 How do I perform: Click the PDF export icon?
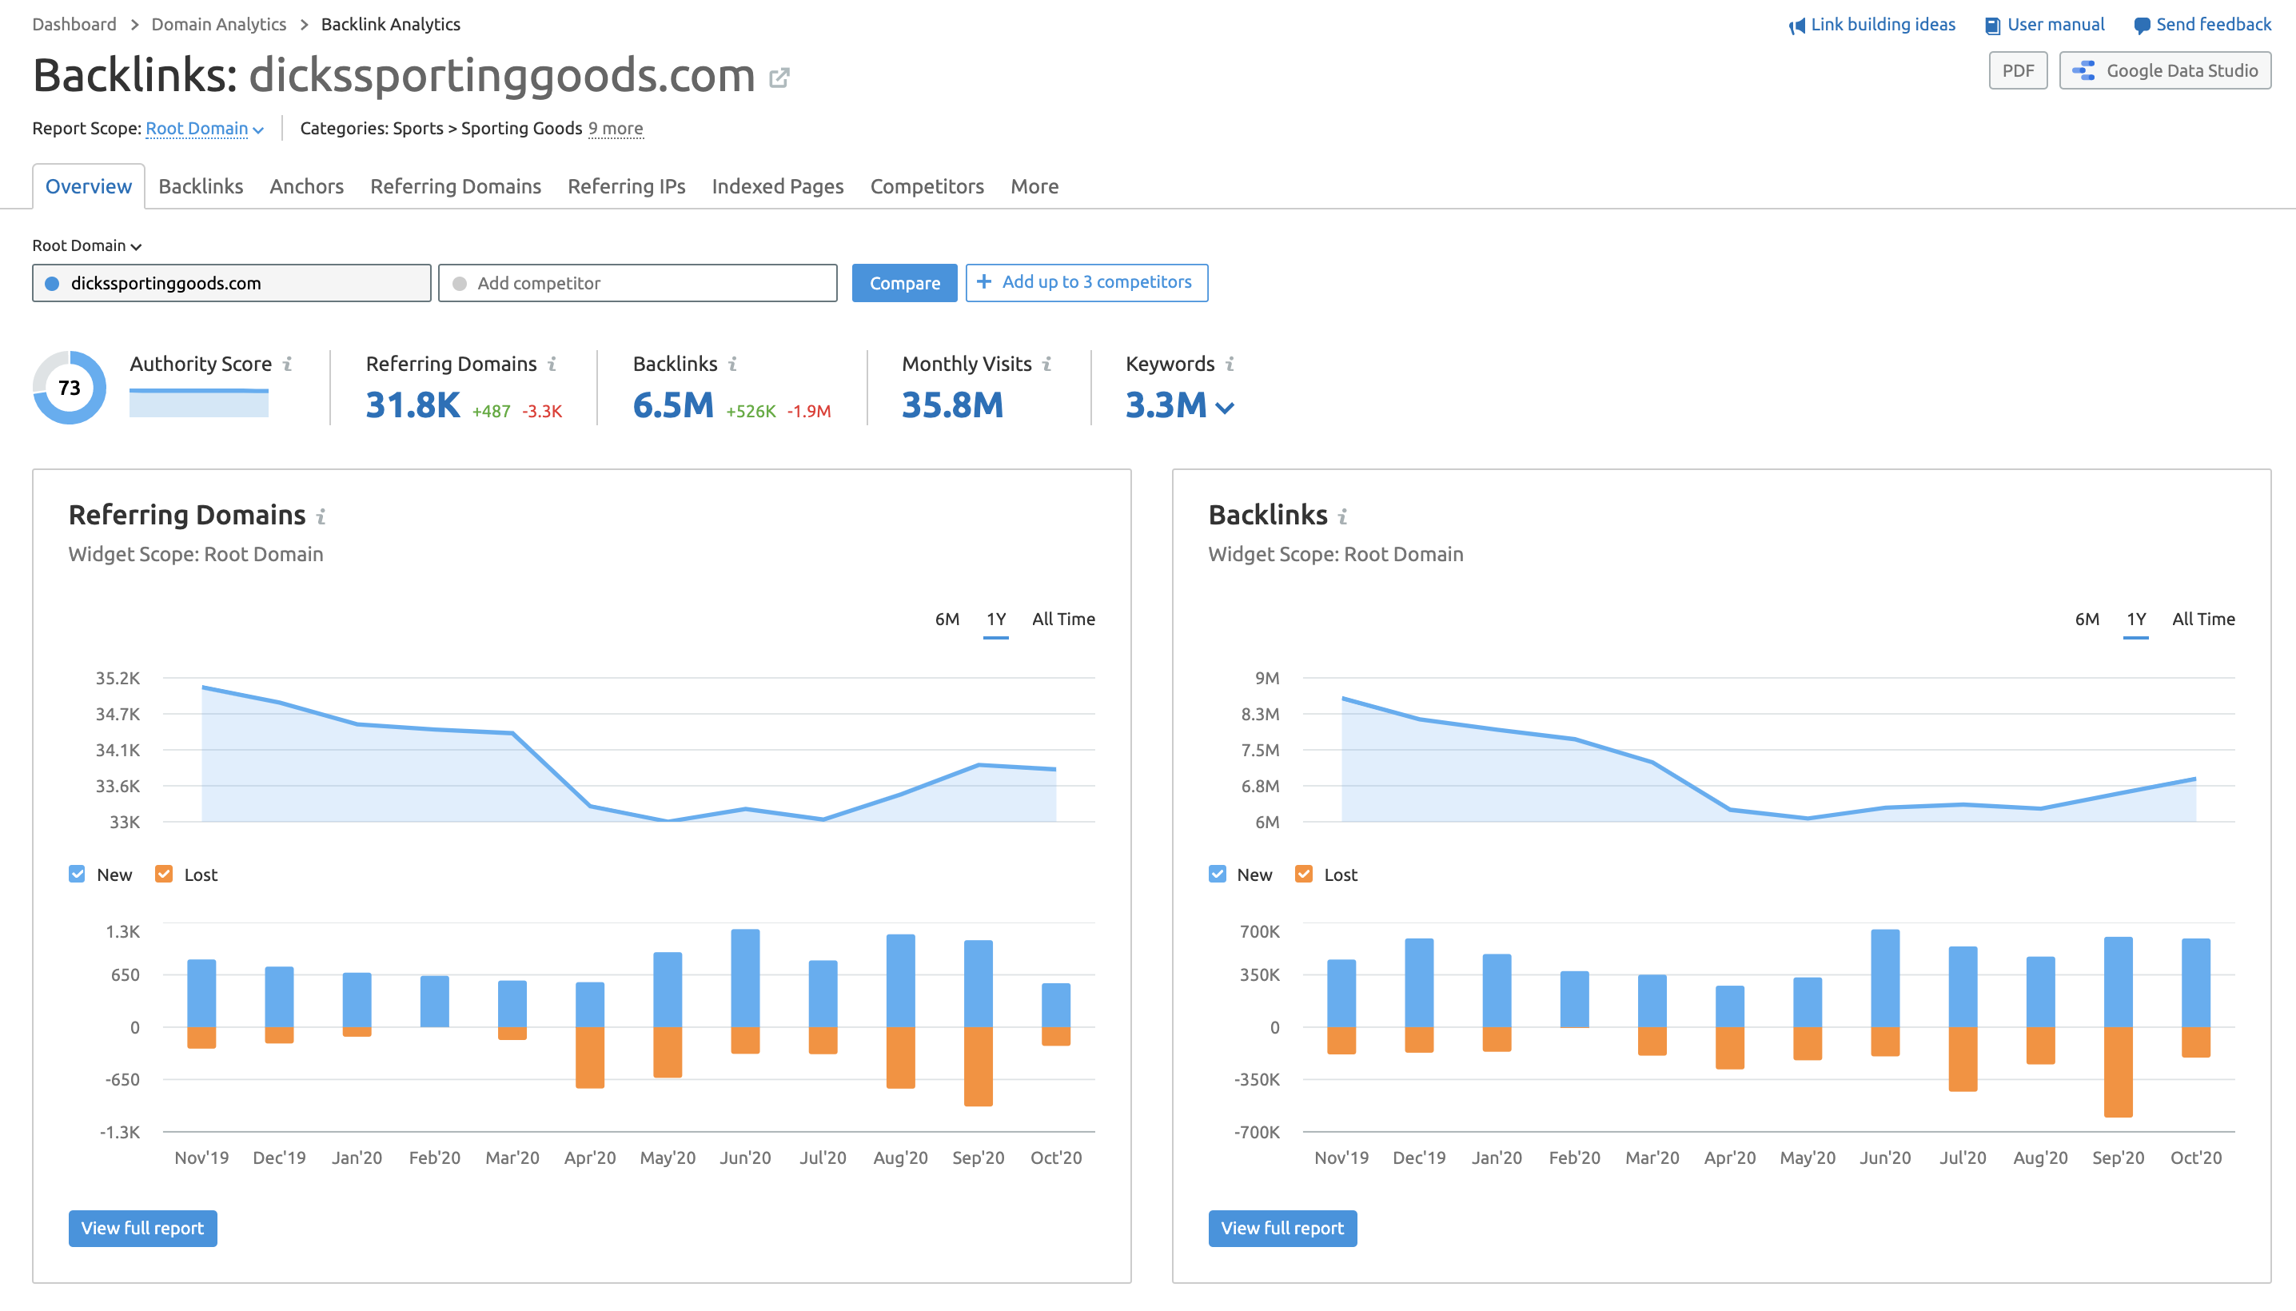pyautogui.click(x=2020, y=71)
